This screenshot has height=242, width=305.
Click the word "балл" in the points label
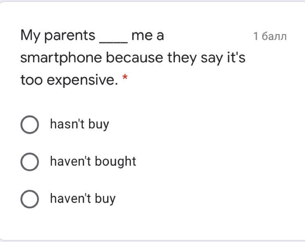click(274, 37)
